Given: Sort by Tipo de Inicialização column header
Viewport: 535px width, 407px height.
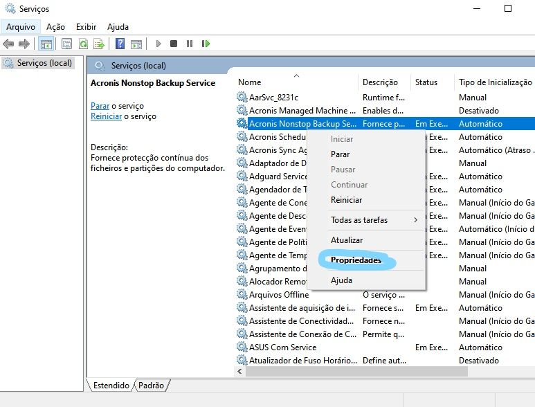Looking at the screenshot, I should [x=495, y=82].
